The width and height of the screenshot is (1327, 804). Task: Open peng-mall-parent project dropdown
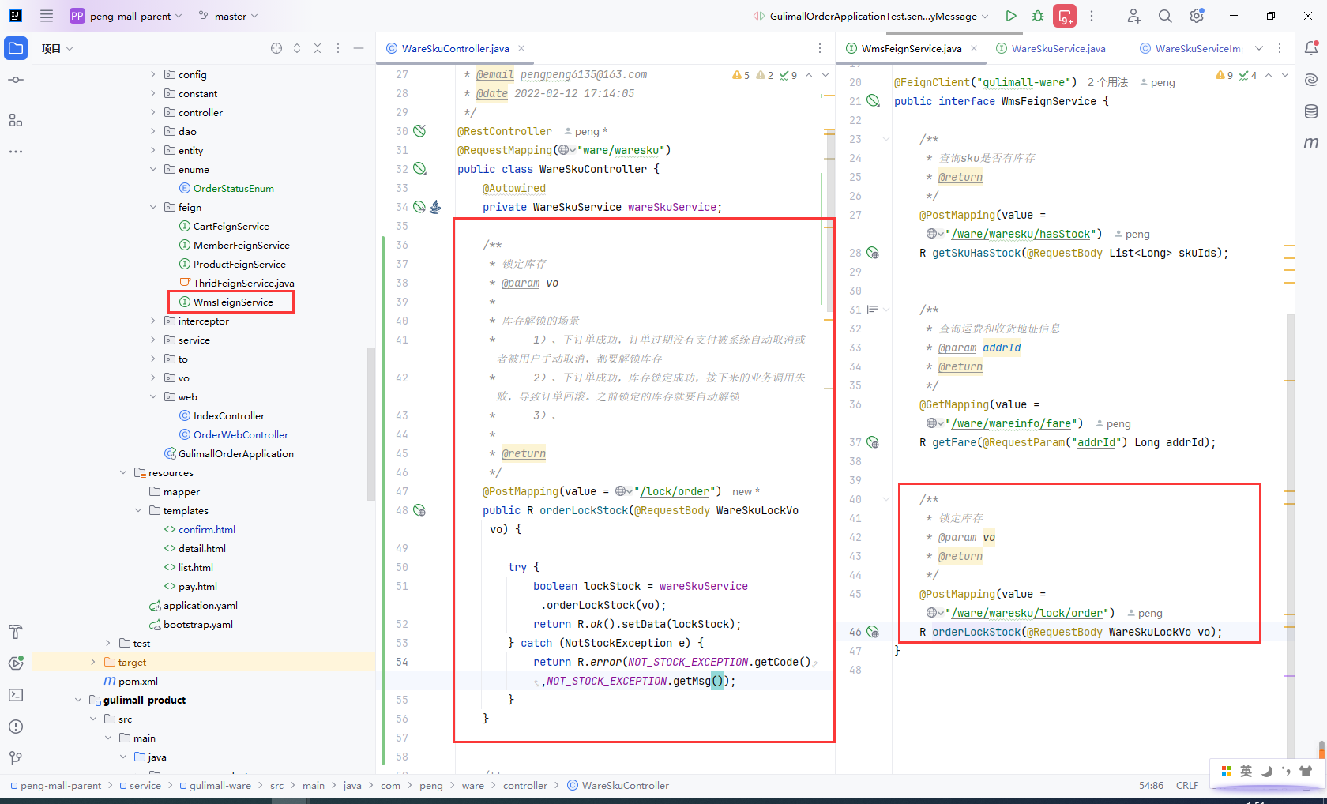[126, 16]
